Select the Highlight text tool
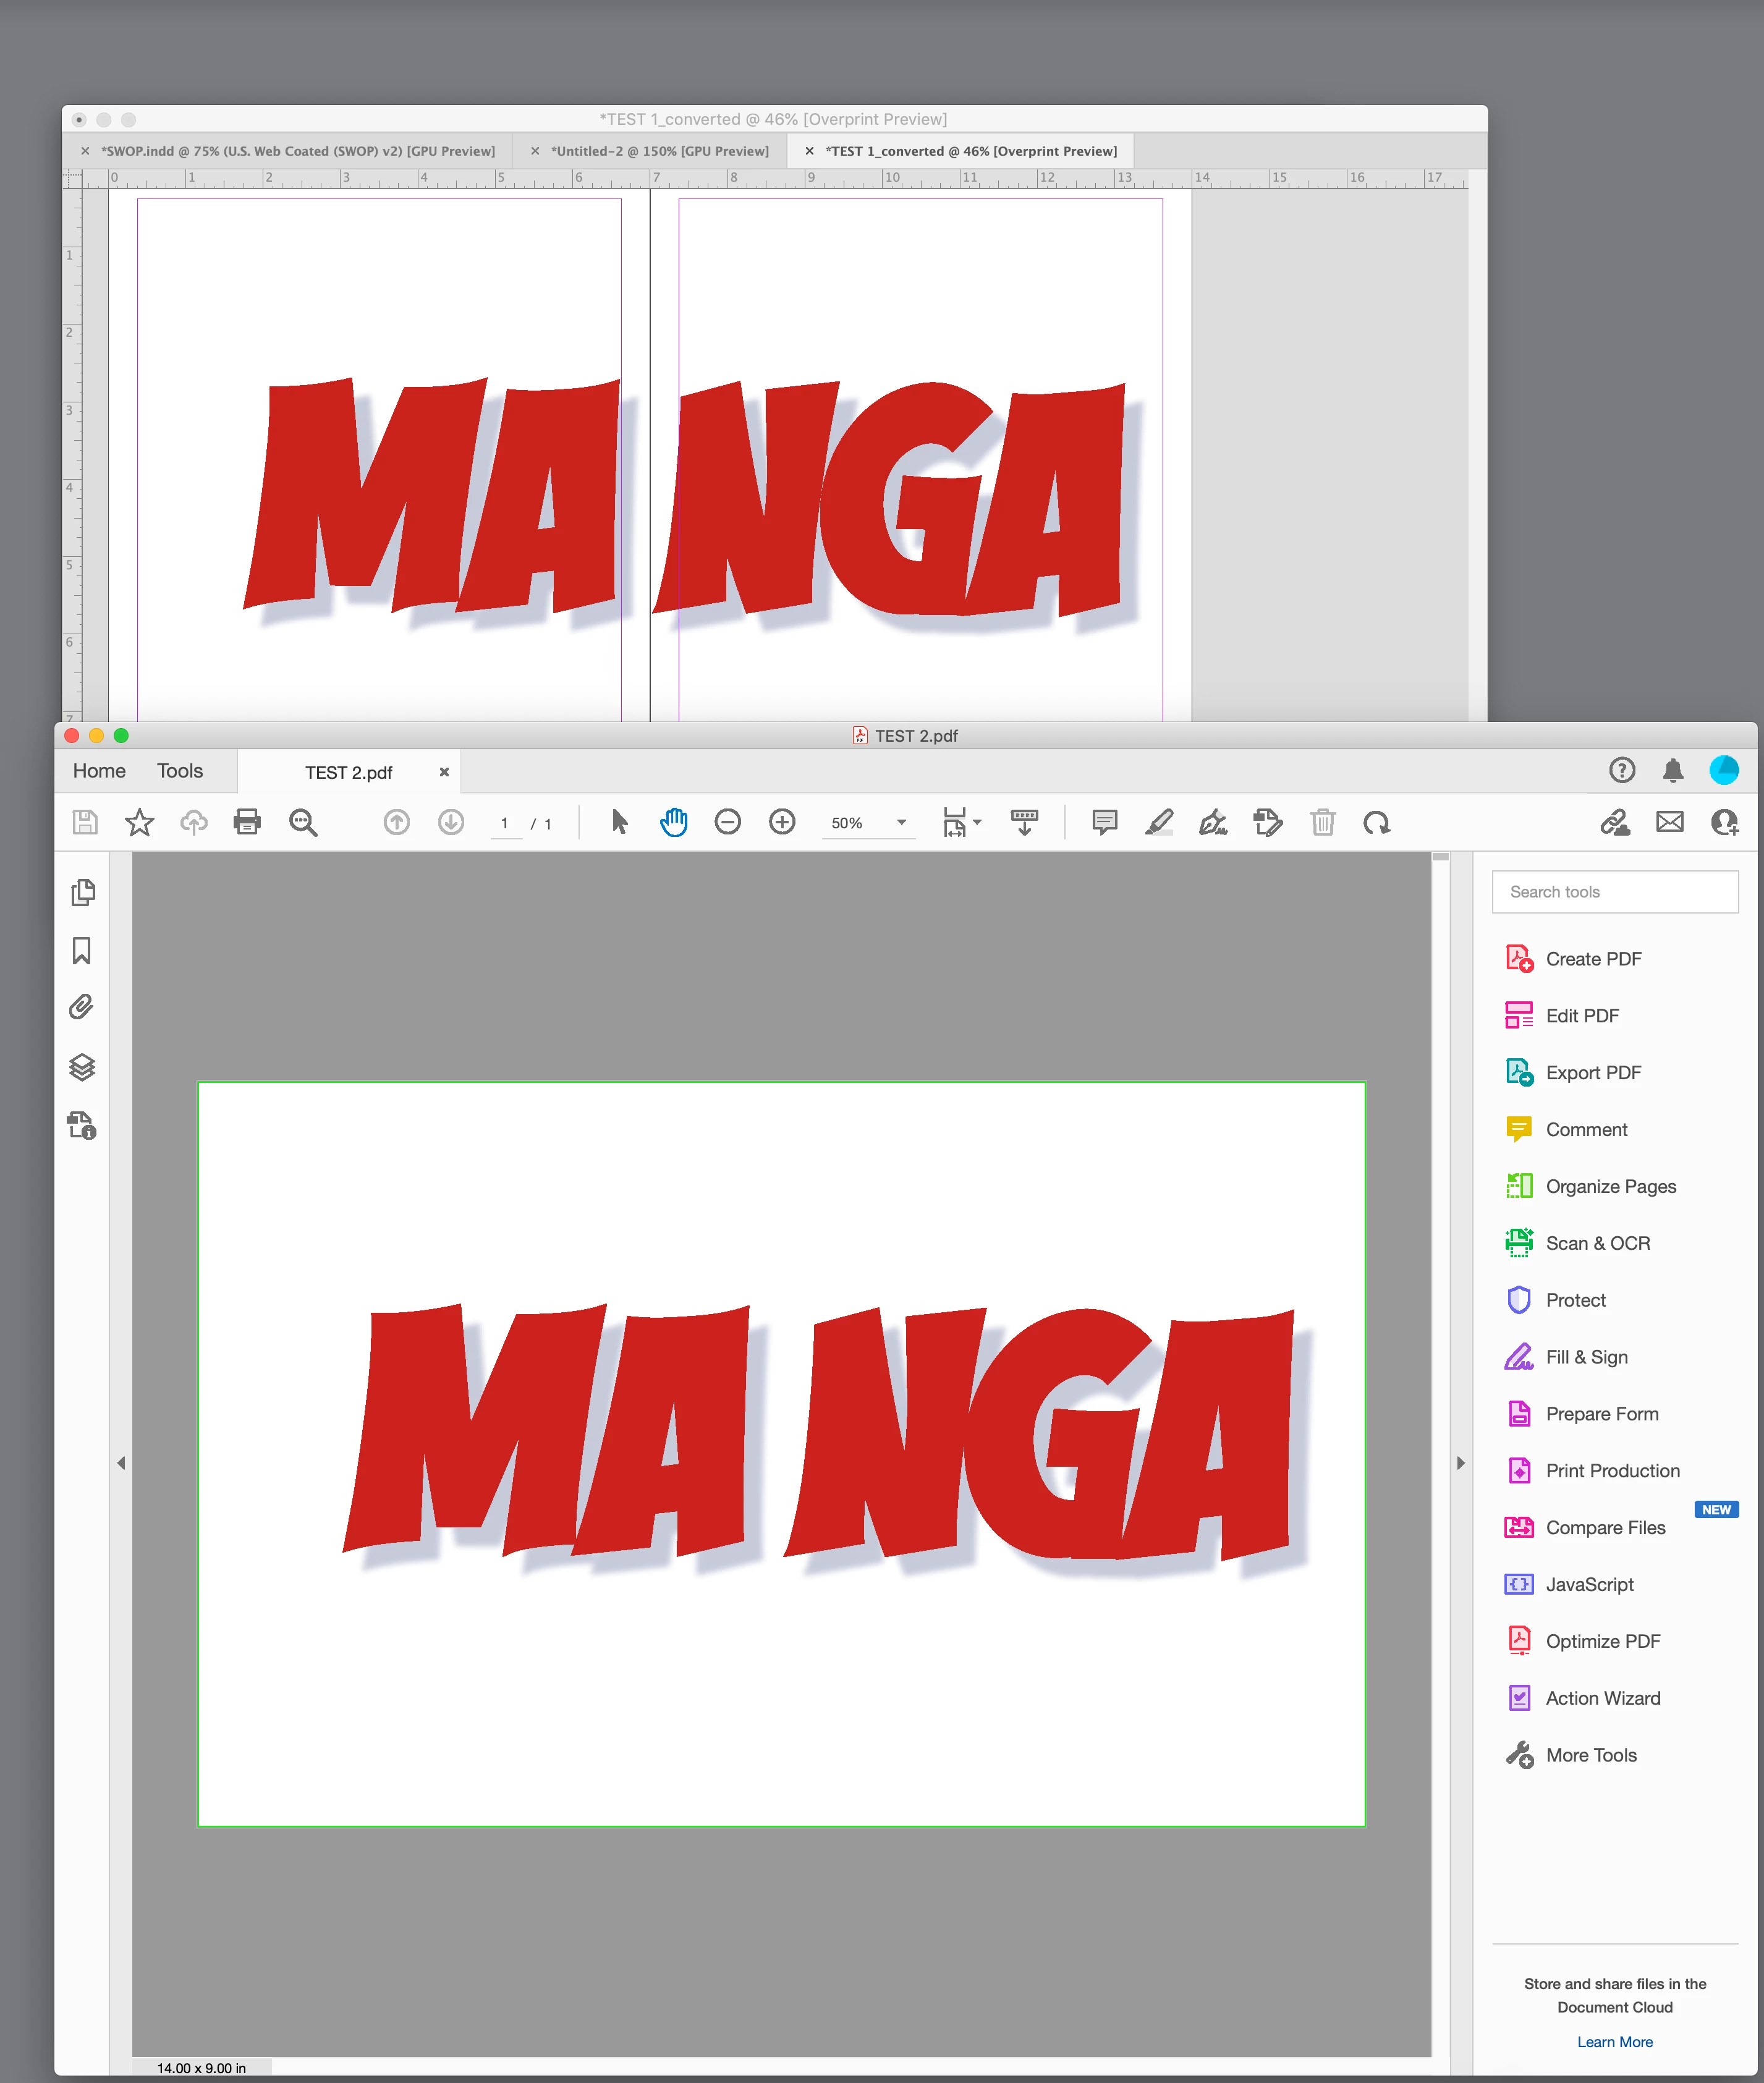The width and height of the screenshot is (1764, 2083). 1159,822
